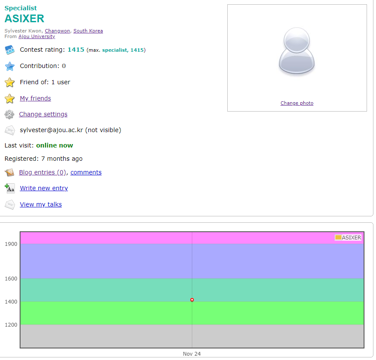The height and width of the screenshot is (360, 376).
Task: Click the Nov 24 axis label
Action: pos(191,354)
